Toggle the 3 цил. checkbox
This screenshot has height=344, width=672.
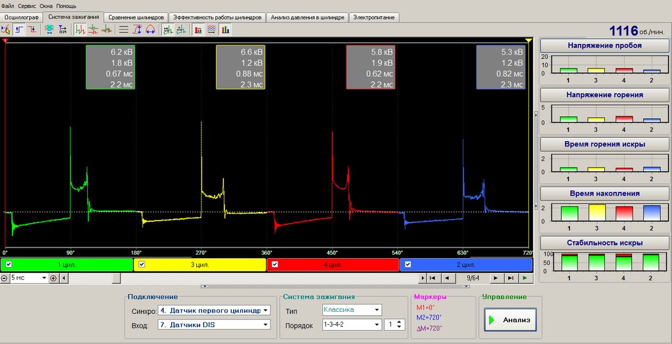(x=142, y=264)
